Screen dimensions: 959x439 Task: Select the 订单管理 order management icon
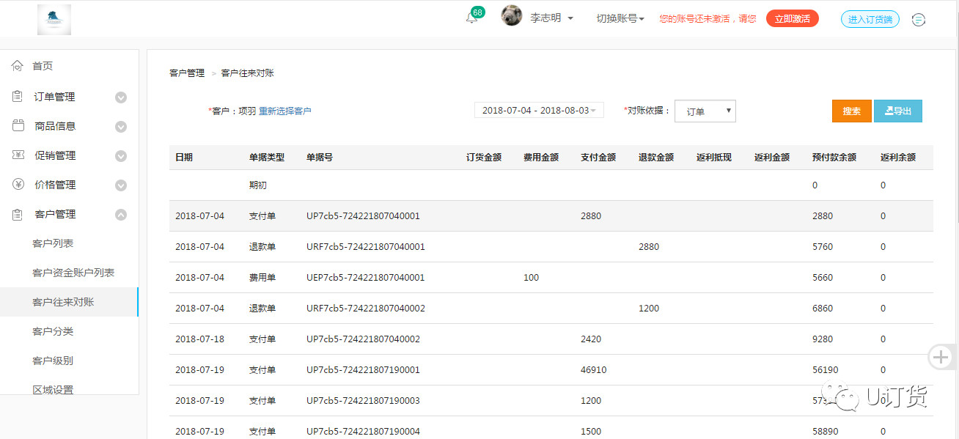(x=17, y=95)
